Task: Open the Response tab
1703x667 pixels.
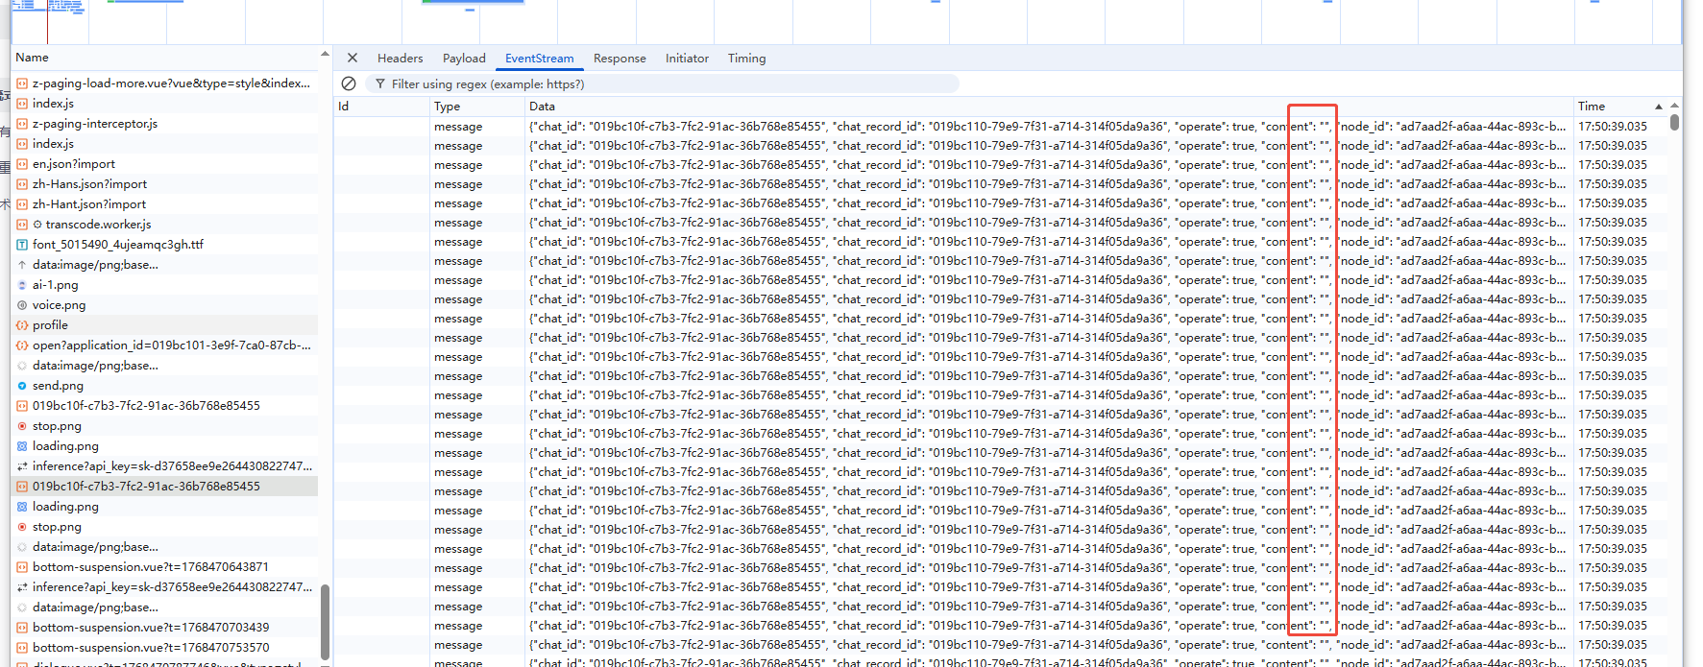Action: point(620,59)
